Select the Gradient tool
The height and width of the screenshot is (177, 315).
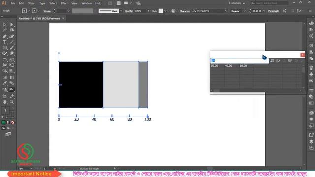pos(12,78)
